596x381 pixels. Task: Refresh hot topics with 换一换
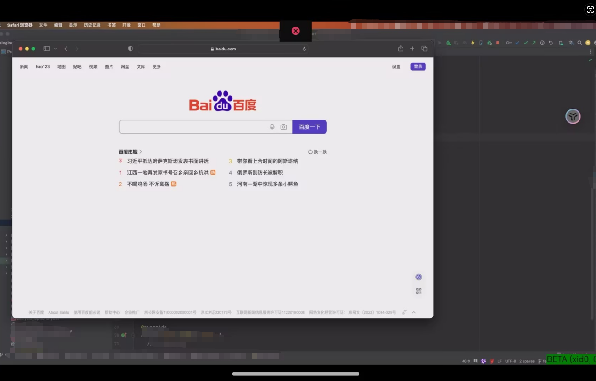(x=318, y=152)
